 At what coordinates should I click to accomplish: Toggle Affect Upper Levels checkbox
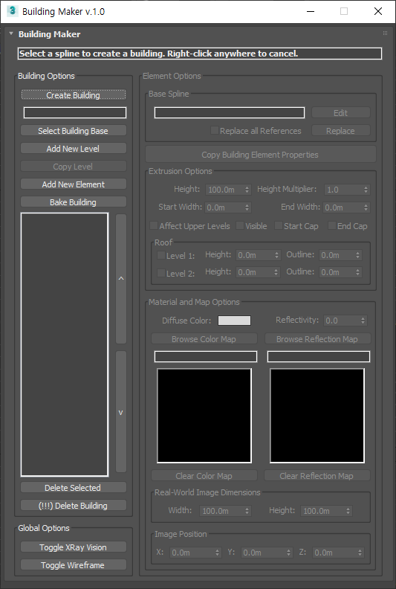(x=154, y=225)
